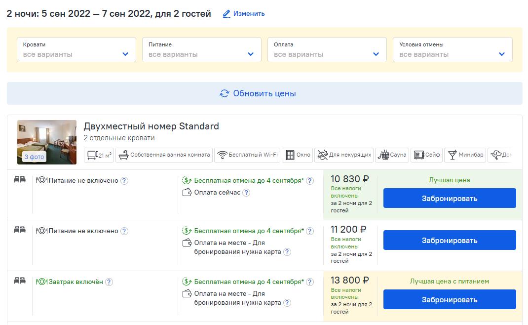The width and height of the screenshot is (528, 325).
Task: Book the 10 830 ₽ best price offer
Action: pyautogui.click(x=450, y=199)
